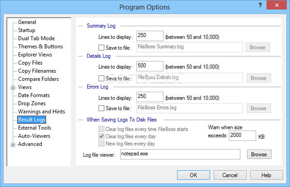
Task: Go to External Tools settings
Action: tap(34, 128)
